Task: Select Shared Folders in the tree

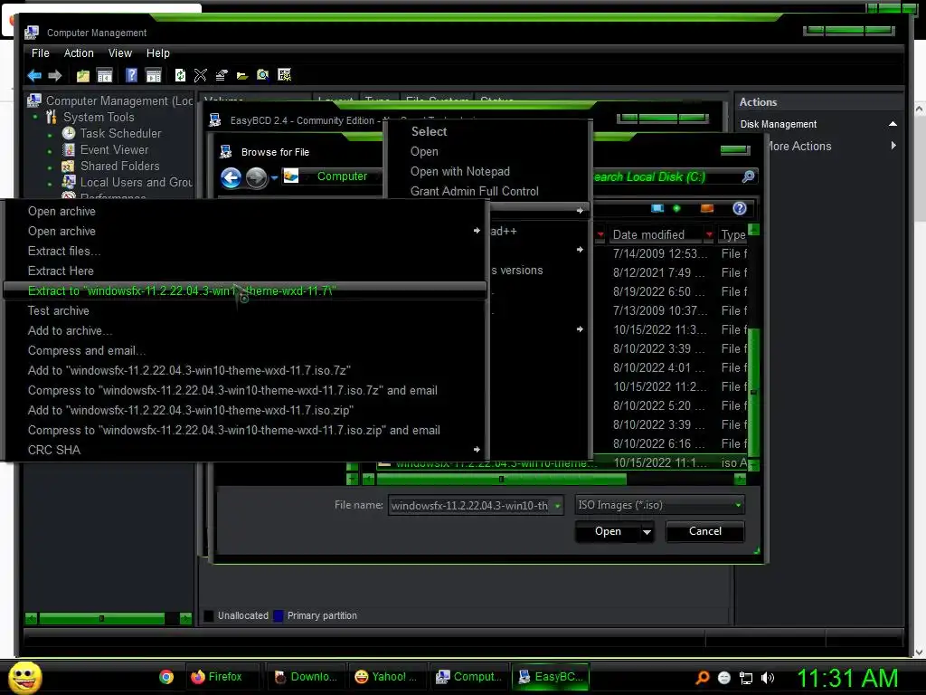Action: [x=120, y=167]
